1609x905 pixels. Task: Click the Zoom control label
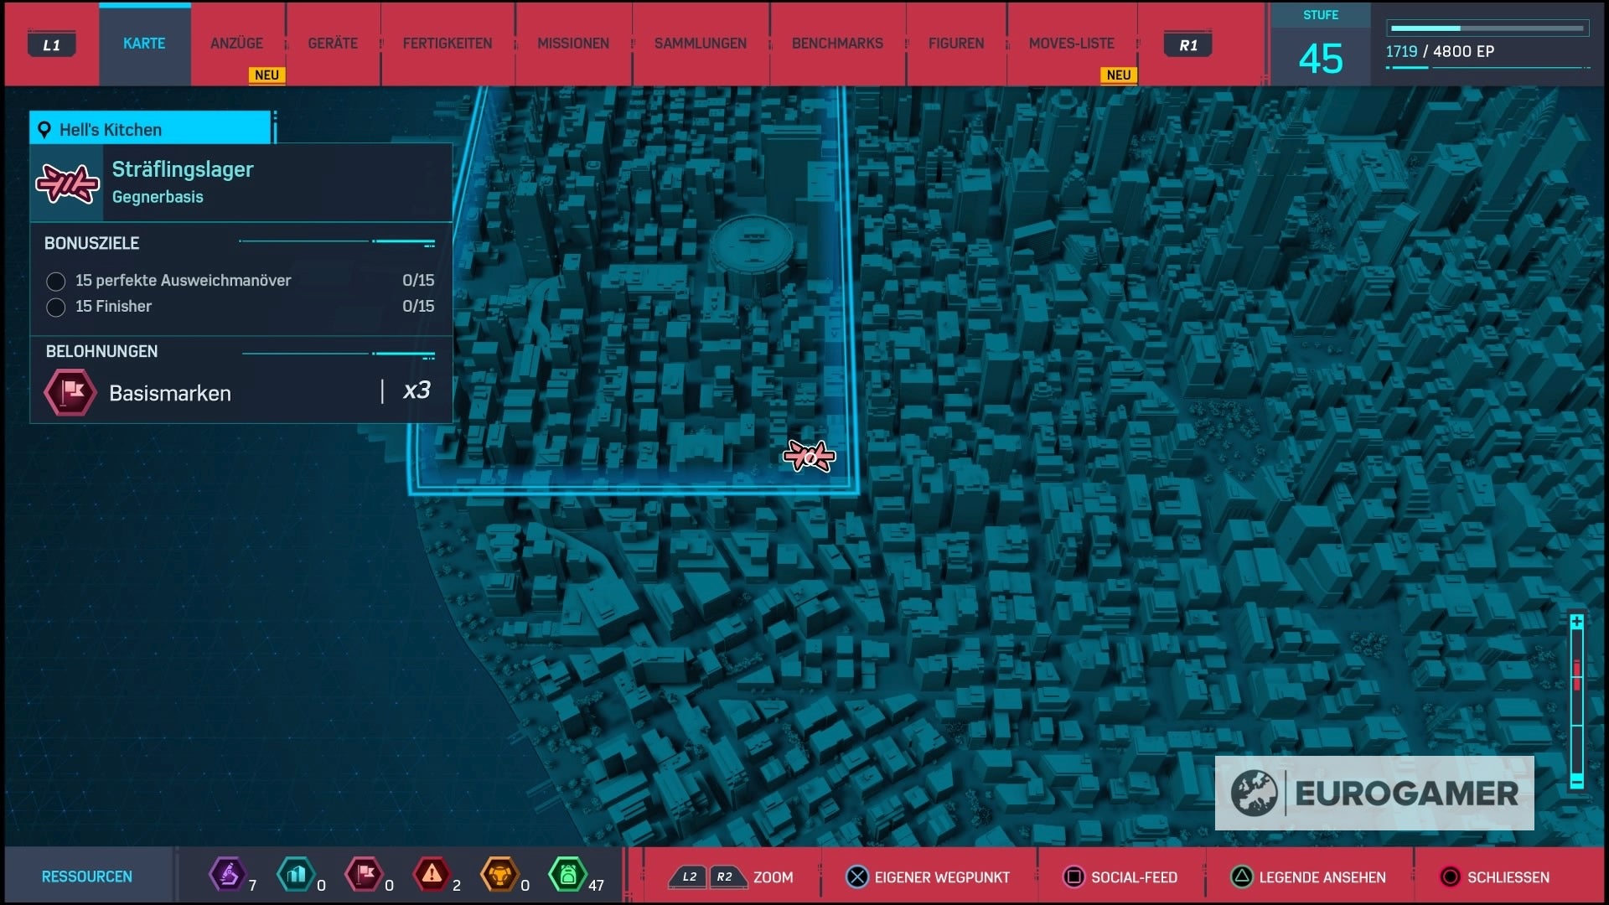tap(773, 877)
